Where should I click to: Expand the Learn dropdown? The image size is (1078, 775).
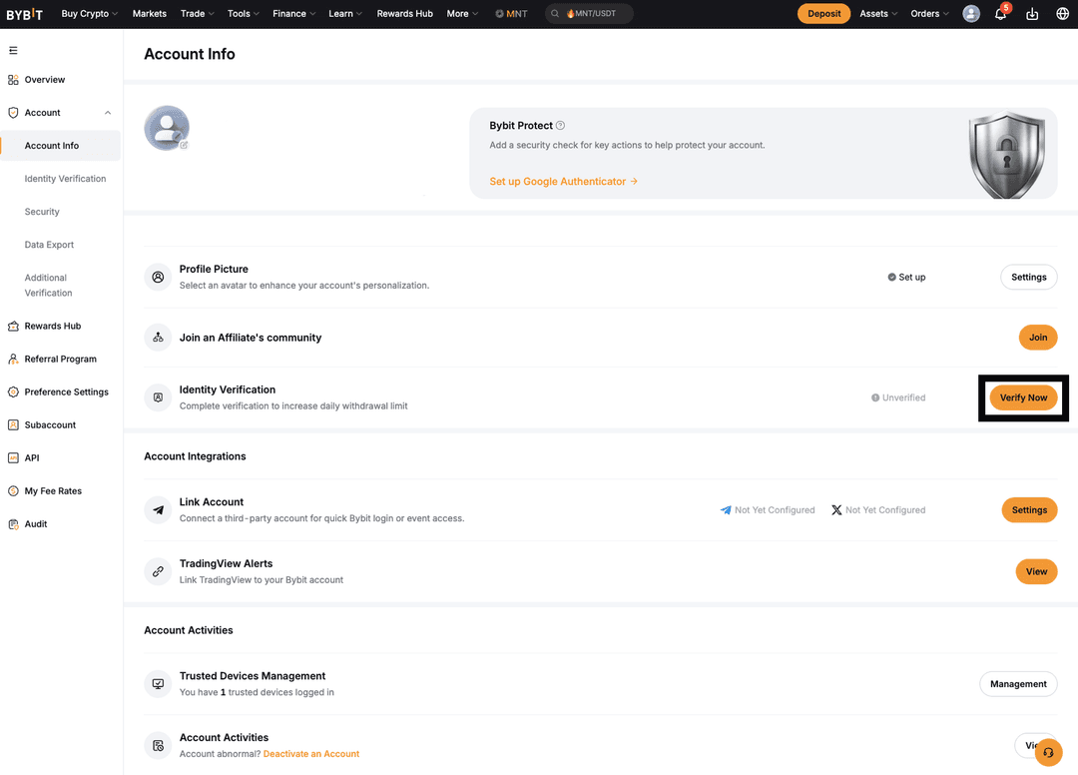[x=345, y=14]
